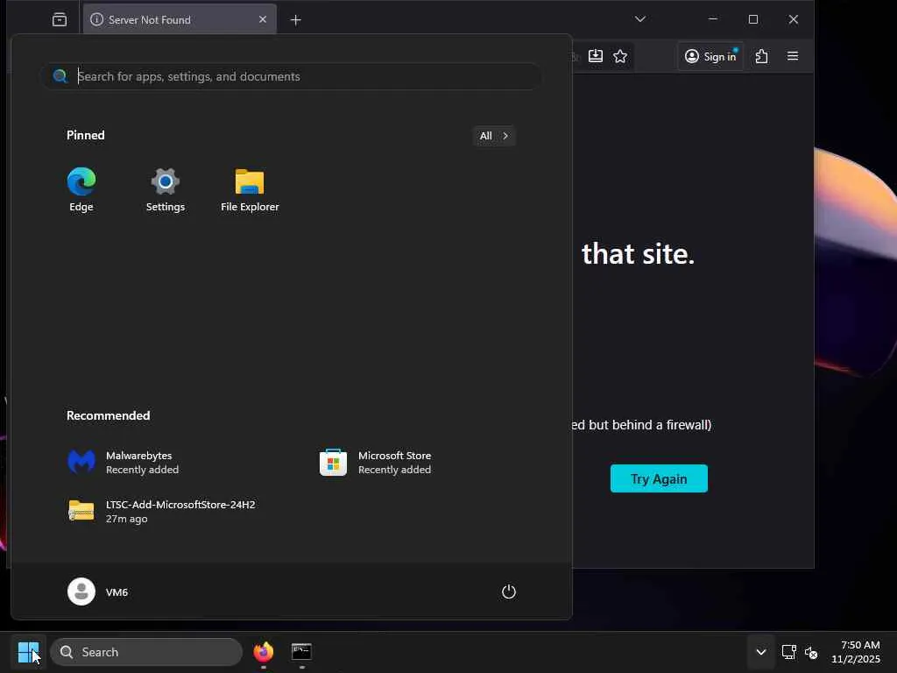Viewport: 897px width, 673px height.
Task: Open Firefox from the taskbar
Action: (263, 652)
